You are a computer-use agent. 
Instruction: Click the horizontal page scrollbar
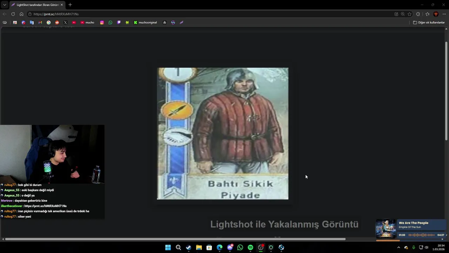pos(175,239)
